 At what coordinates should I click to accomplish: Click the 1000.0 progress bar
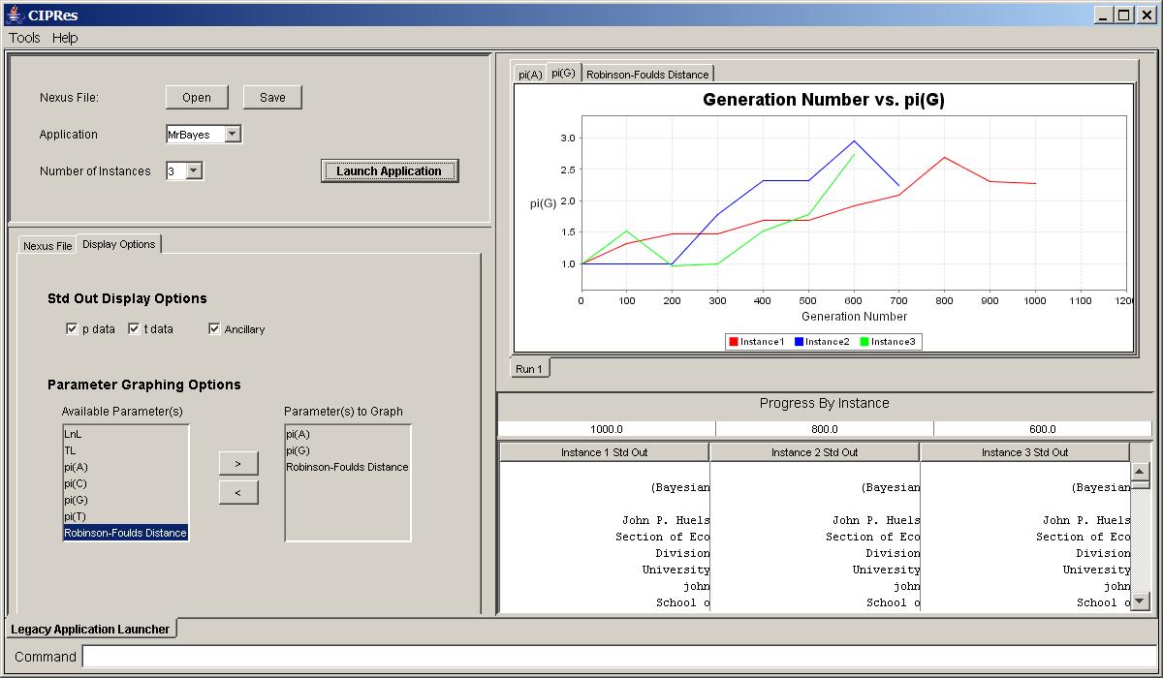(x=607, y=429)
